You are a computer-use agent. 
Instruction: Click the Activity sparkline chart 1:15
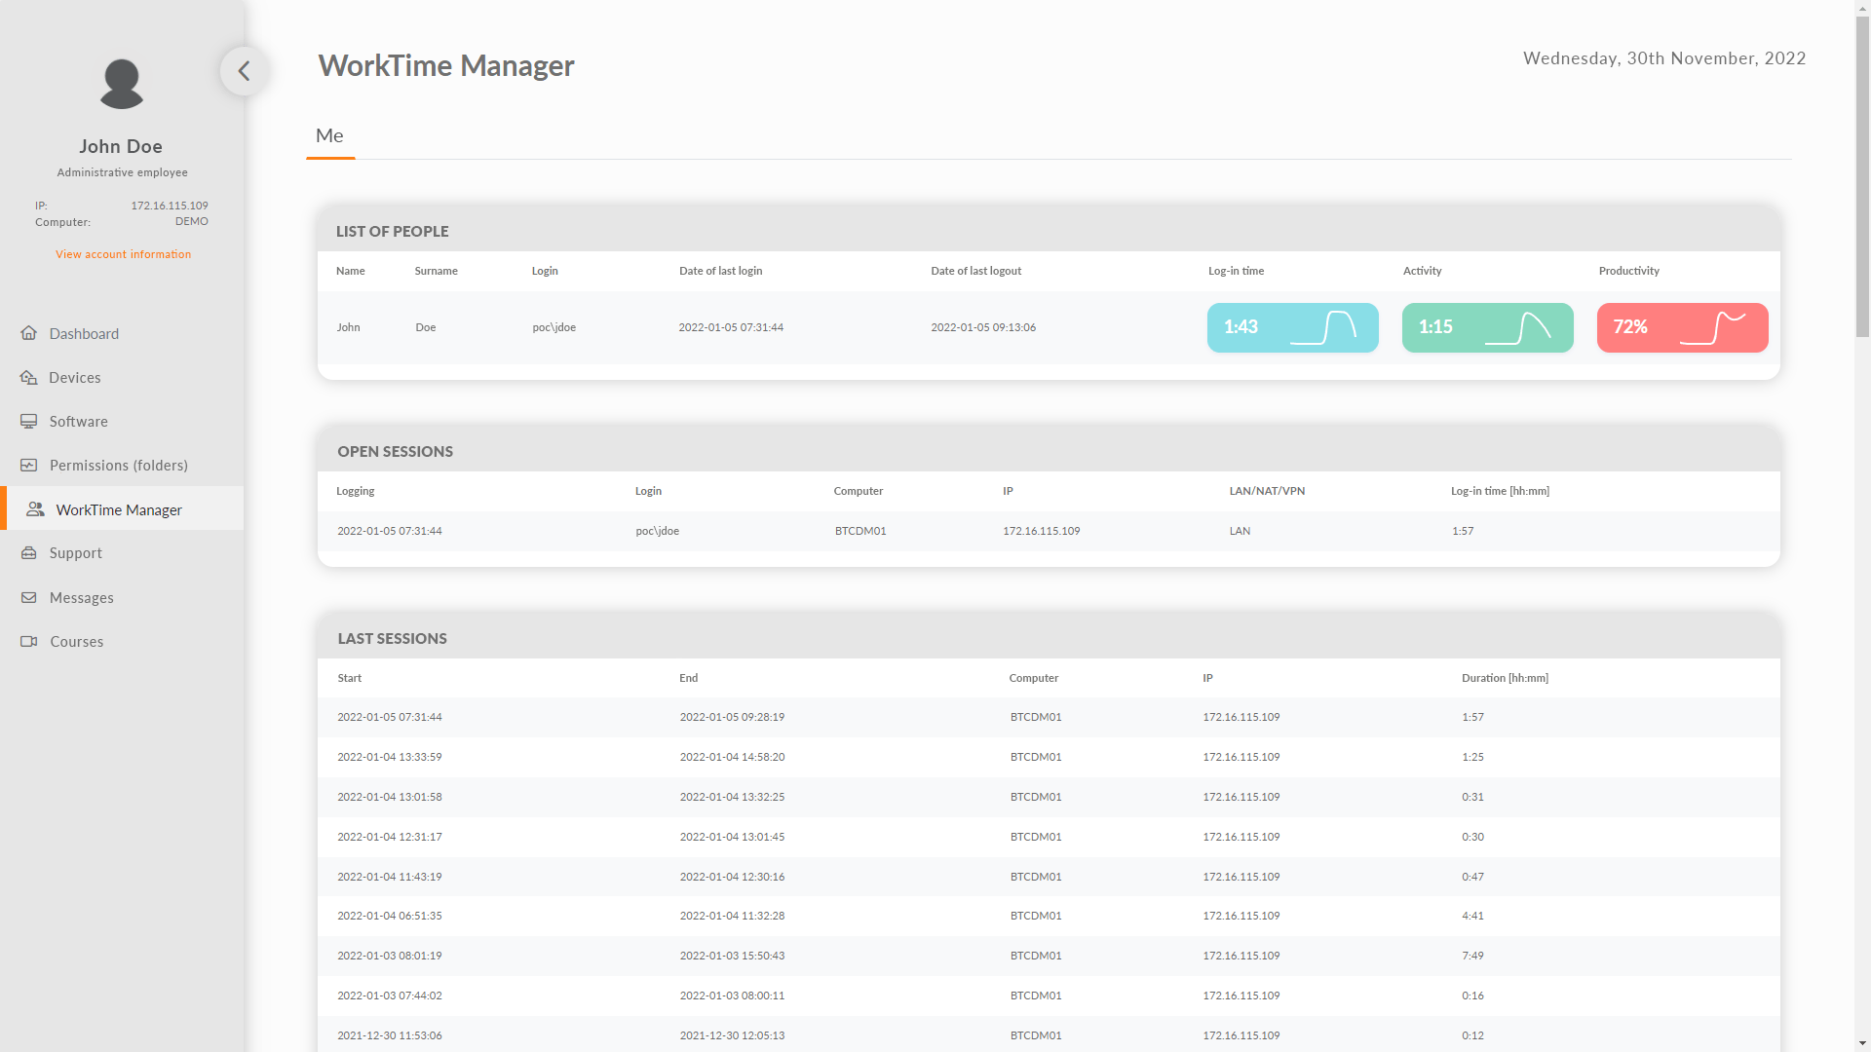pyautogui.click(x=1488, y=327)
